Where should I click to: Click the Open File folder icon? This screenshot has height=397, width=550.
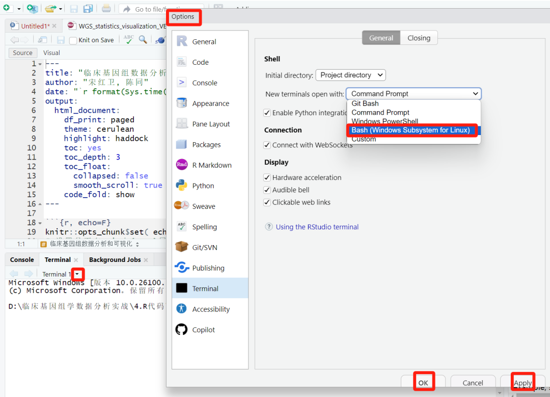51,9
